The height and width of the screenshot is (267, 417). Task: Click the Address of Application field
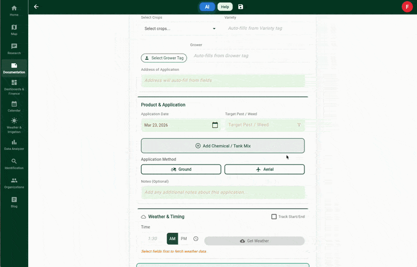[223, 81]
